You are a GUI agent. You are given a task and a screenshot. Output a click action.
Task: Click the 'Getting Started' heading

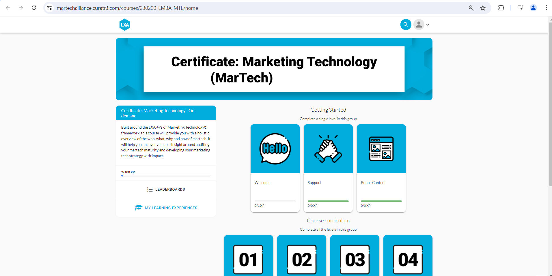pos(328,110)
